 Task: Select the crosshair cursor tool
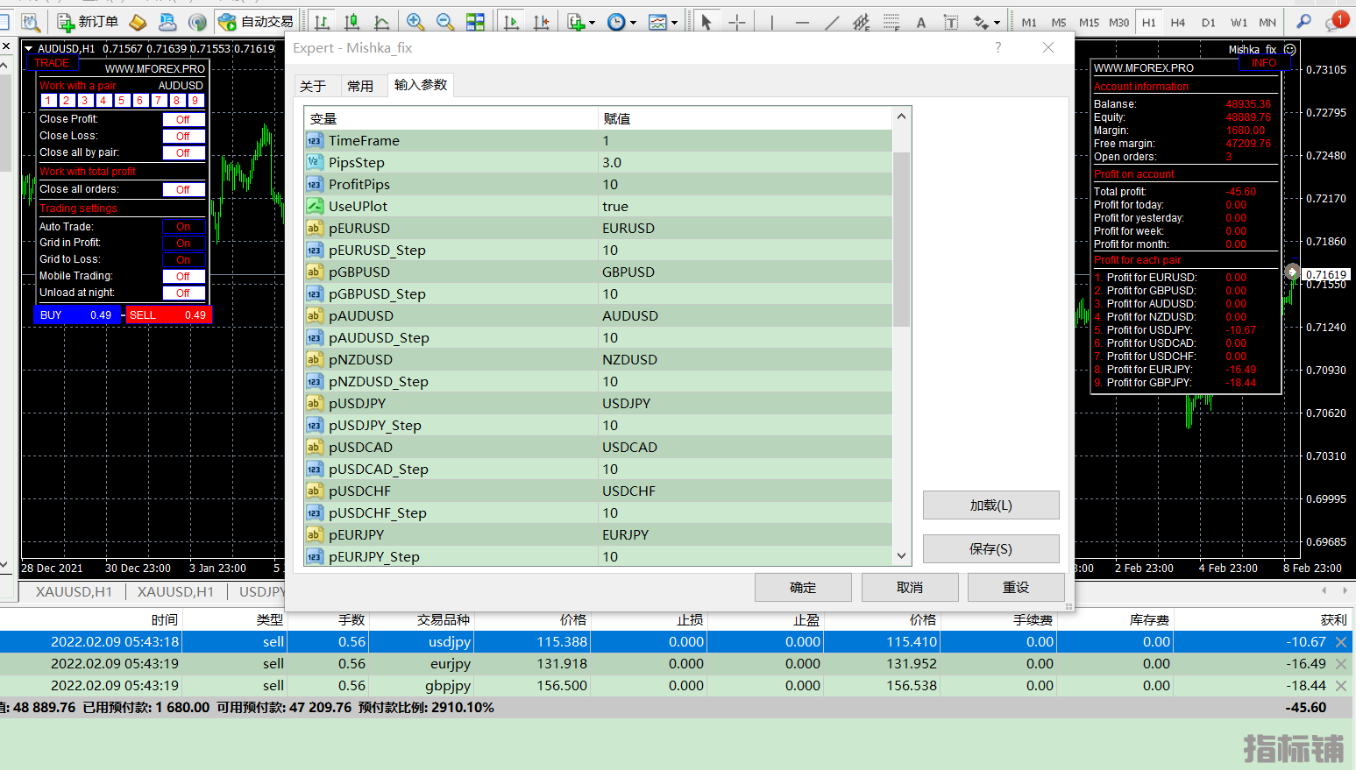(x=737, y=22)
